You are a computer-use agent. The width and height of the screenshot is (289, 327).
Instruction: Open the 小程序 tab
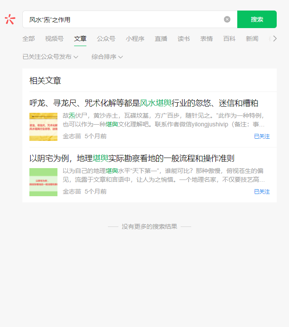click(x=135, y=39)
